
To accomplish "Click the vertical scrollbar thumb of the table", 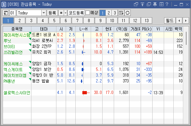I will pyautogui.click(x=186, y=38).
